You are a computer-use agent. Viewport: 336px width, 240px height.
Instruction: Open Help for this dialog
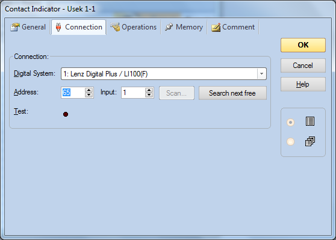[303, 84]
